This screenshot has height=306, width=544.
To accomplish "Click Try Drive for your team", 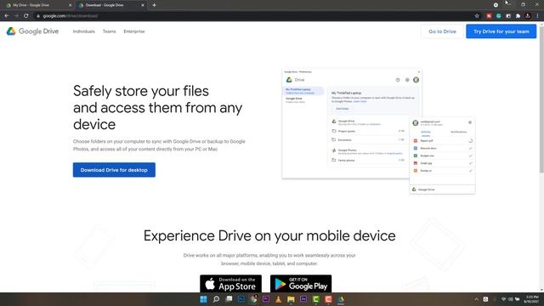I will coord(501,31).
